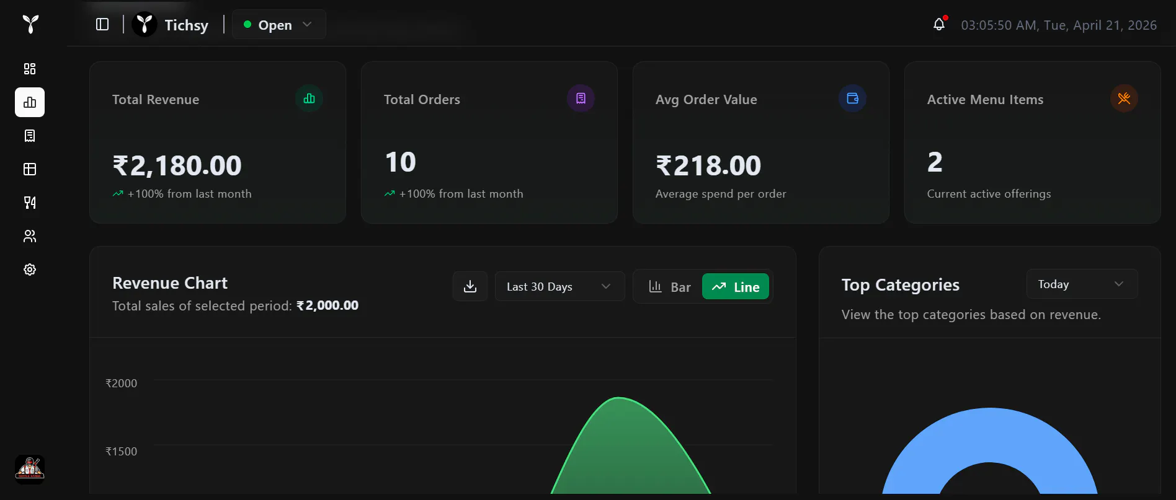Click the Tichsy restaurant name in header

186,25
